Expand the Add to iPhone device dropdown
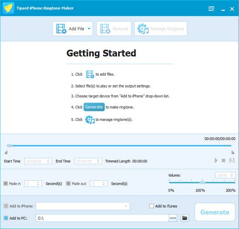This screenshot has height=229, width=239. point(83,206)
